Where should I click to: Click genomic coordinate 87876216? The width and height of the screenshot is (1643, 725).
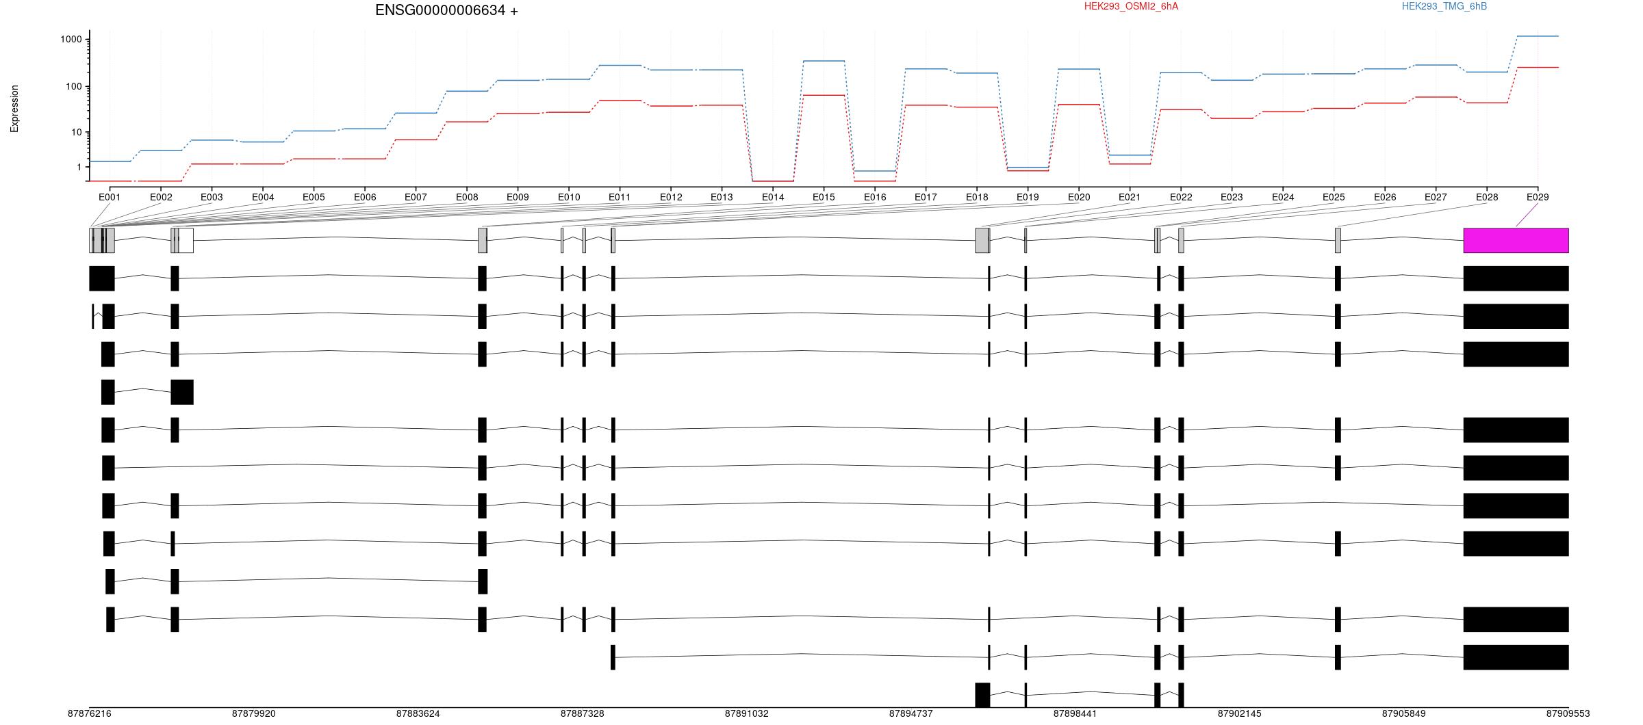89,713
